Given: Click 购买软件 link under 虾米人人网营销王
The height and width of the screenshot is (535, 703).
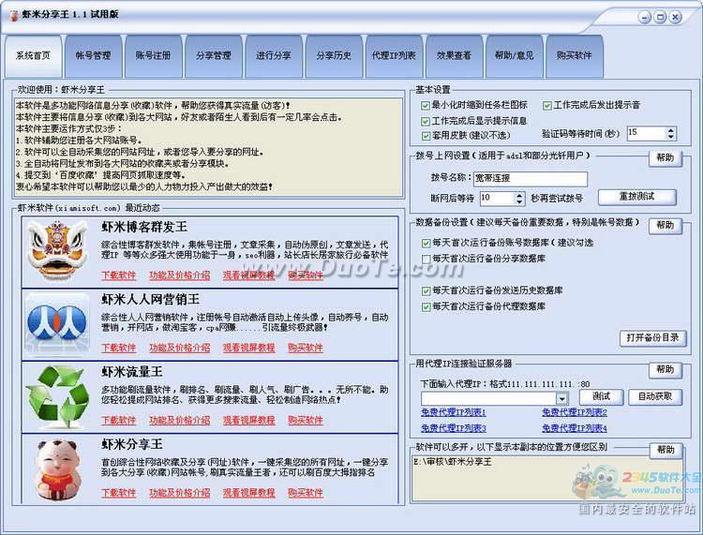Looking at the screenshot, I should tap(306, 348).
